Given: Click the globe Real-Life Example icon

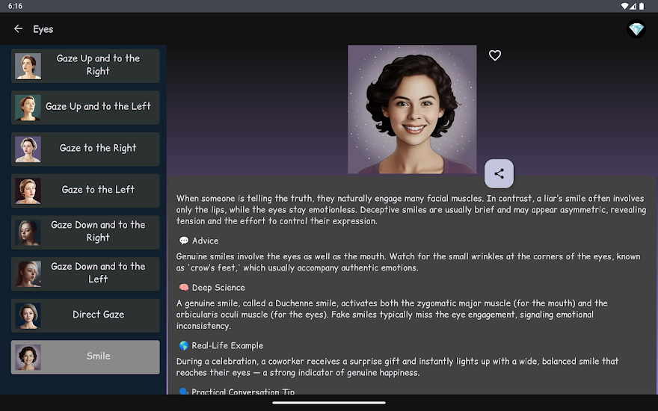Looking at the screenshot, I should coord(184,346).
